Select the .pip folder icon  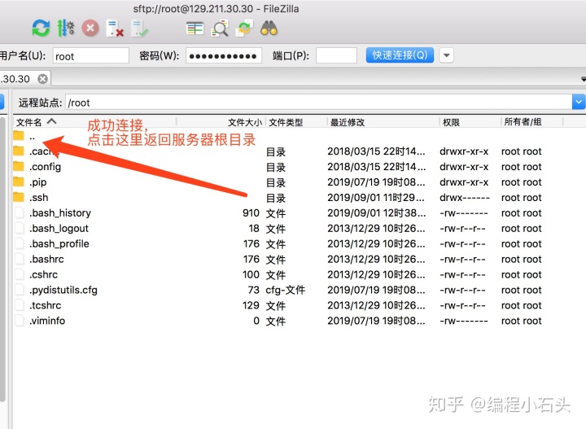click(19, 182)
